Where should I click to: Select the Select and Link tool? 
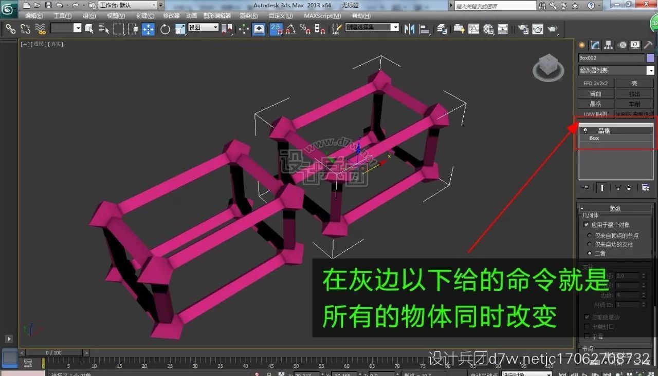[x=10, y=29]
